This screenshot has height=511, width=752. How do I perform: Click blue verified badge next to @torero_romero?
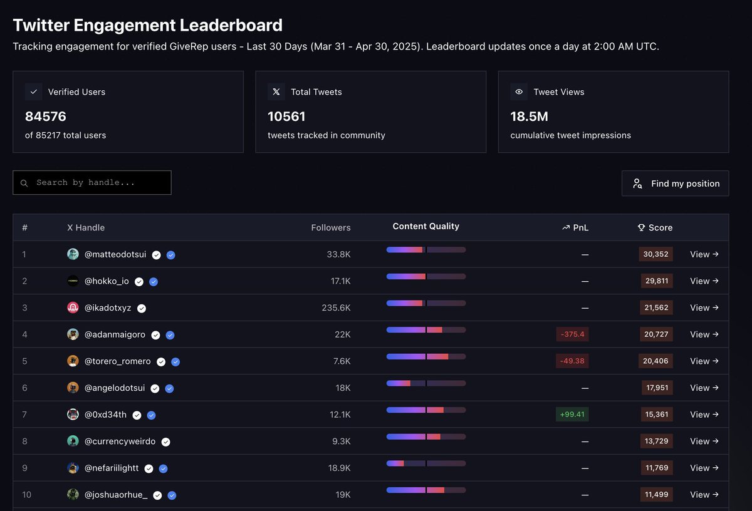[175, 361]
